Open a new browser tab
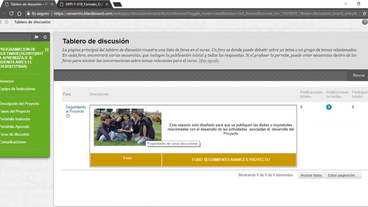This screenshot has width=368, height=207. pos(118,4)
